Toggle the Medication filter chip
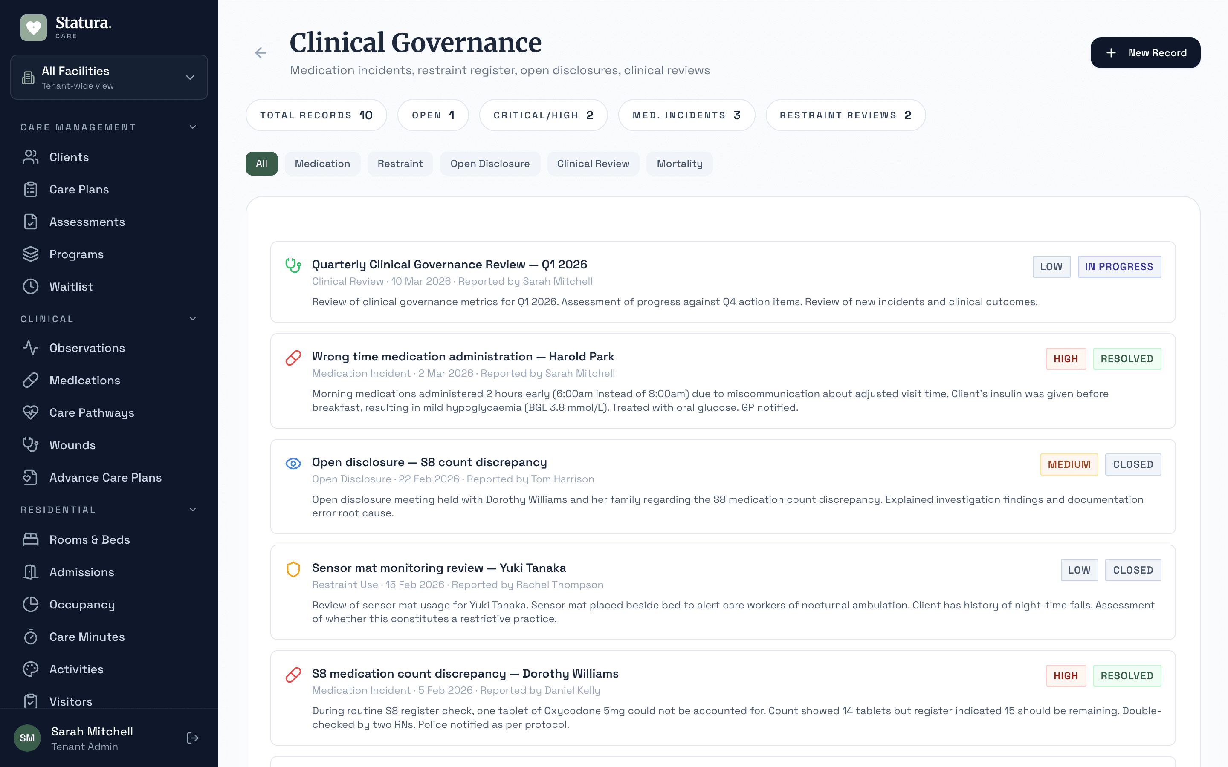 322,163
